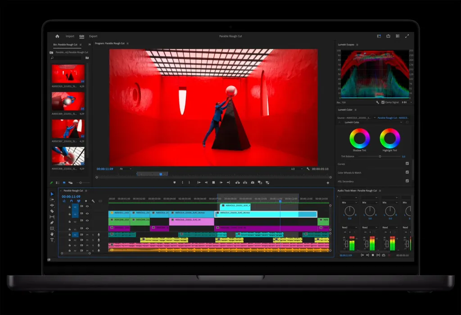The image size is (461, 315).
Task: Click the Export Frame camera icon
Action: point(253,183)
